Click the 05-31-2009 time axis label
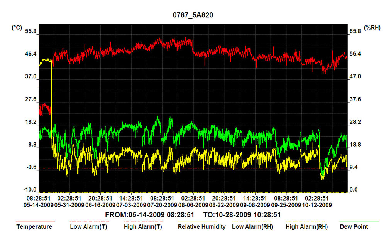 [69, 205]
